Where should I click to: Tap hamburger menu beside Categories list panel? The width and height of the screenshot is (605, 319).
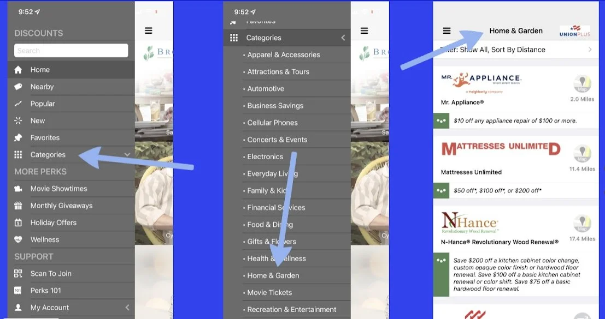pos(364,31)
